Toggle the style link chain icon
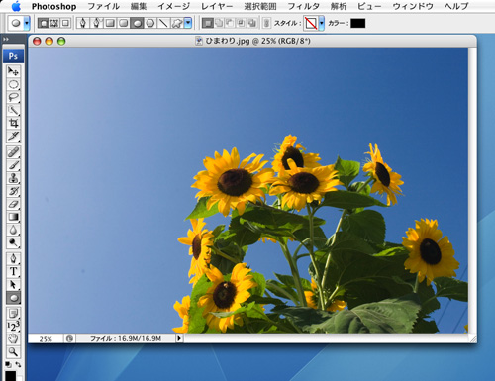The image size is (495, 381). [266, 23]
